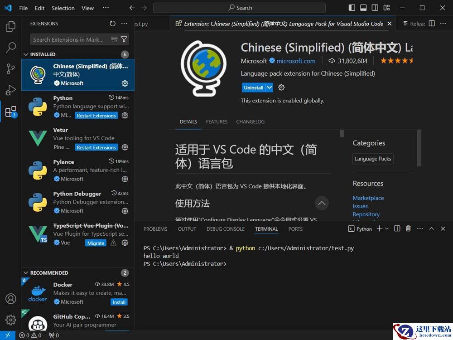Click the extension star rating
This screenshot has width=453, height=340.
tap(396, 61)
